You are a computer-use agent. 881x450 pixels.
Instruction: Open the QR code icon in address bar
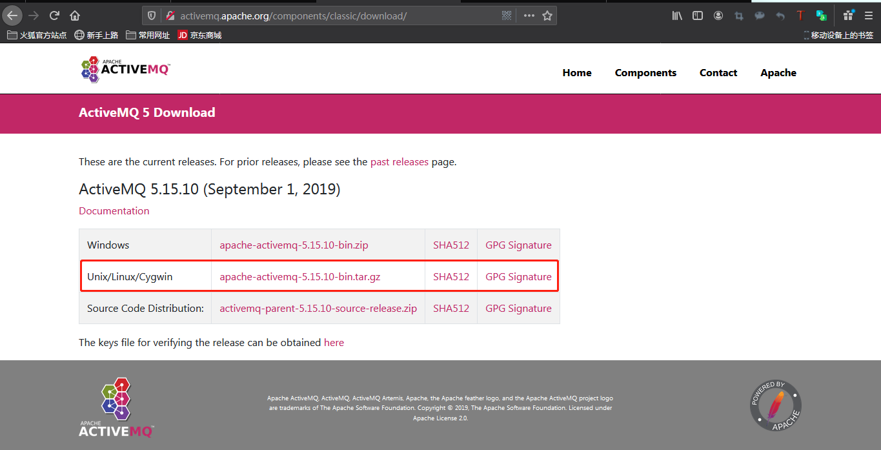pyautogui.click(x=507, y=15)
